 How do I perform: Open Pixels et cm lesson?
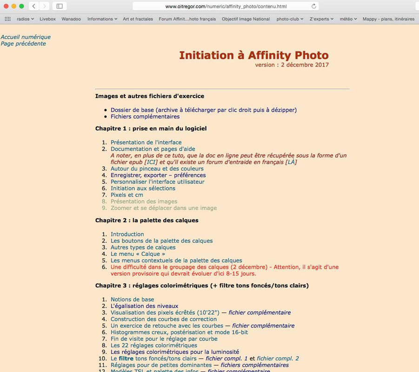coord(127,195)
